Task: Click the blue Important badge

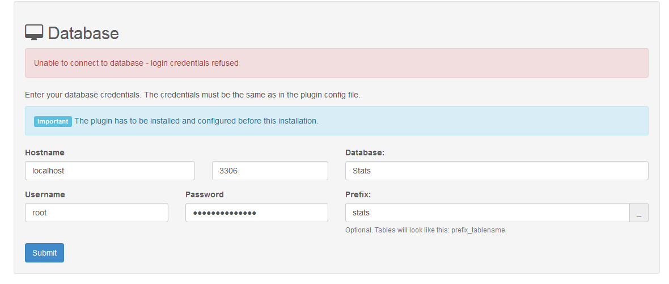Action: click(53, 121)
